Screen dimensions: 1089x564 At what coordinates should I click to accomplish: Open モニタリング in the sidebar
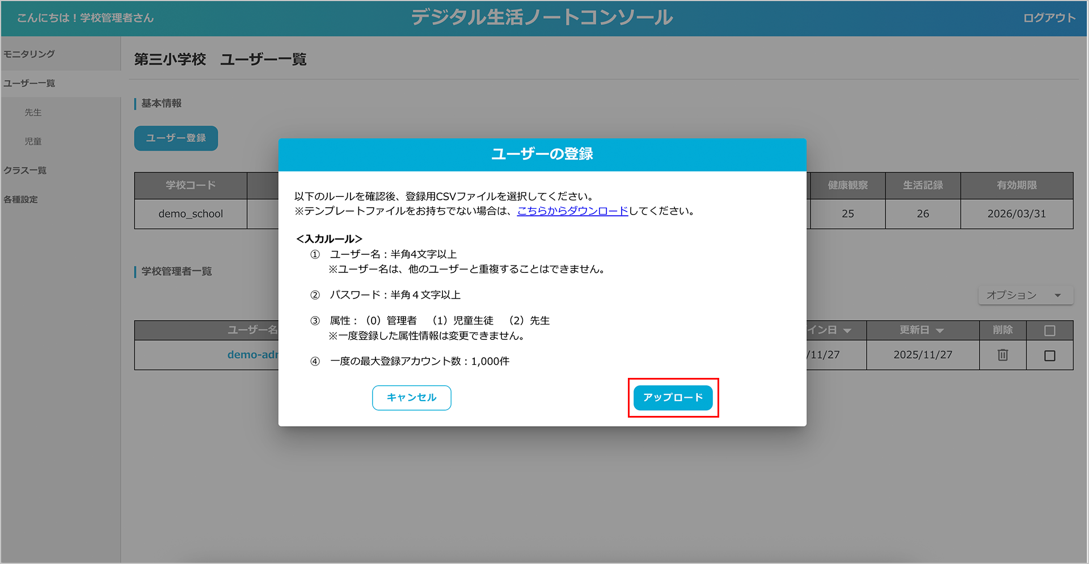coord(29,54)
